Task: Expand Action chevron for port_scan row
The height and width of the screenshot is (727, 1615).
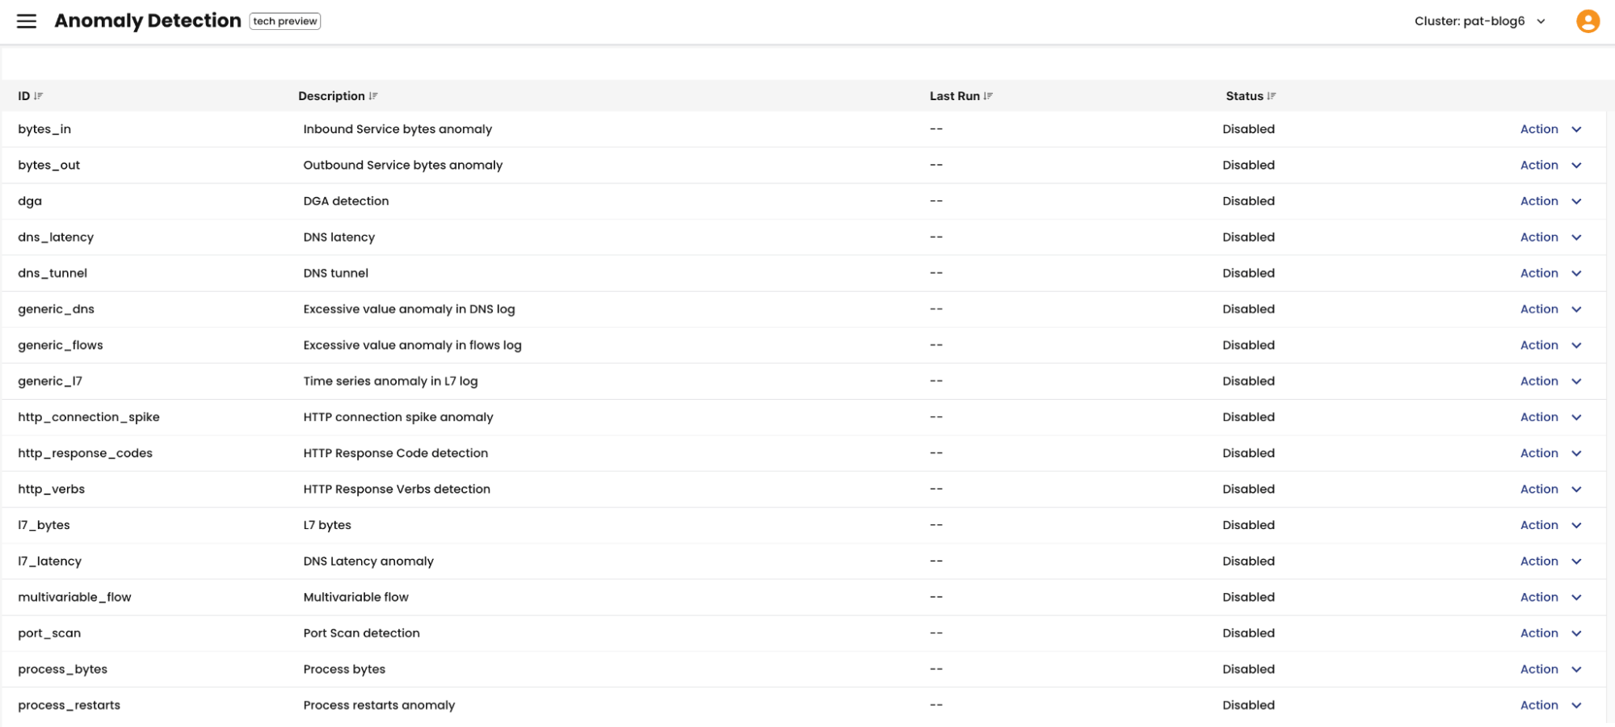Action: [1576, 634]
